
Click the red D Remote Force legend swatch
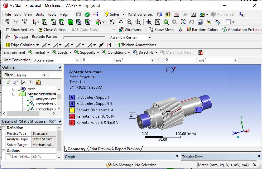pos(72,116)
